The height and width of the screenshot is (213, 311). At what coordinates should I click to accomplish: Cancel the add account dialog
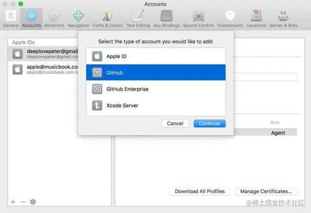point(175,123)
